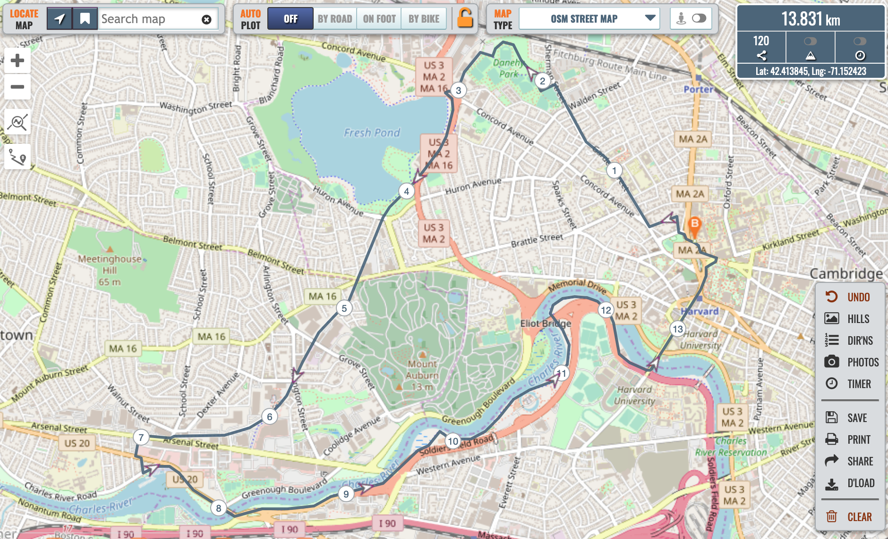The height and width of the screenshot is (539, 888).
Task: Open the OSM Street Map dropdown
Action: point(589,19)
